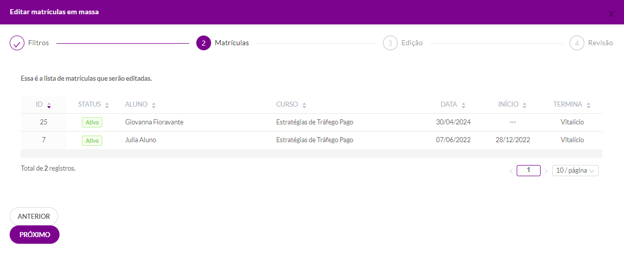Viewport: 624px width, 262px height.
Task: Click the PRÓXIMO button
Action: click(x=35, y=235)
